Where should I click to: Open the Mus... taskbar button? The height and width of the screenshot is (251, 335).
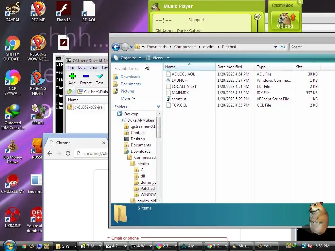point(241,246)
